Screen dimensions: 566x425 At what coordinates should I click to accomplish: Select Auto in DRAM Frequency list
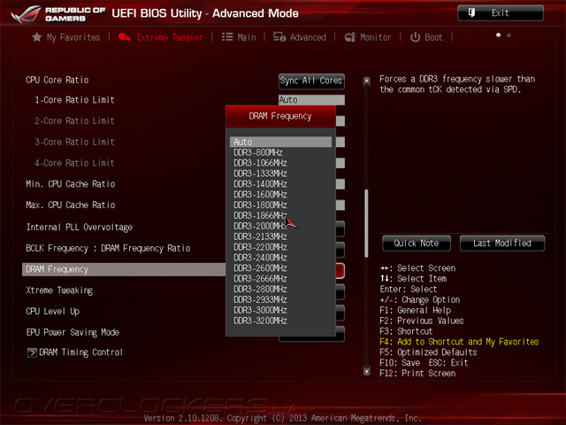pos(280,142)
